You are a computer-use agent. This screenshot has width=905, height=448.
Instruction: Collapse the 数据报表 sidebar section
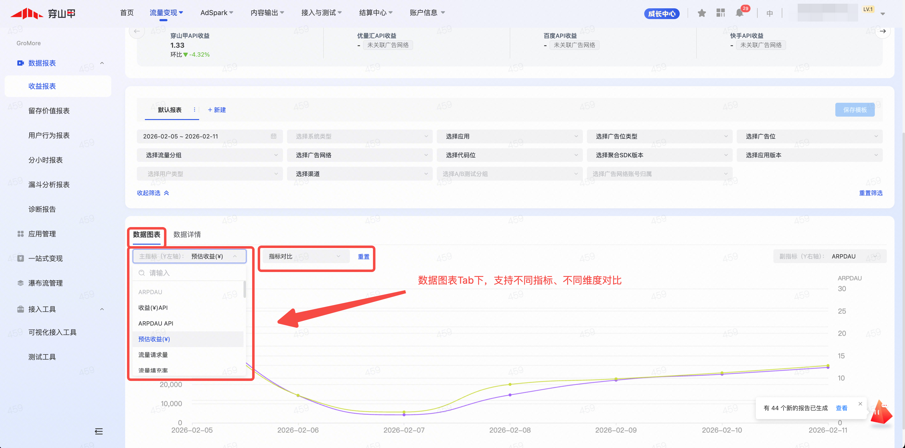(102, 63)
